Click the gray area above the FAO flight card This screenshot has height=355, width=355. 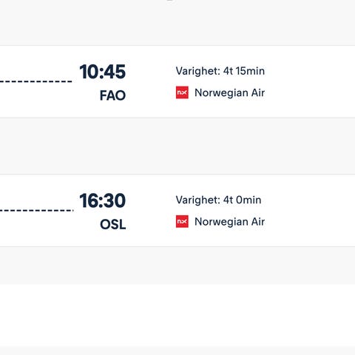click(x=177, y=22)
